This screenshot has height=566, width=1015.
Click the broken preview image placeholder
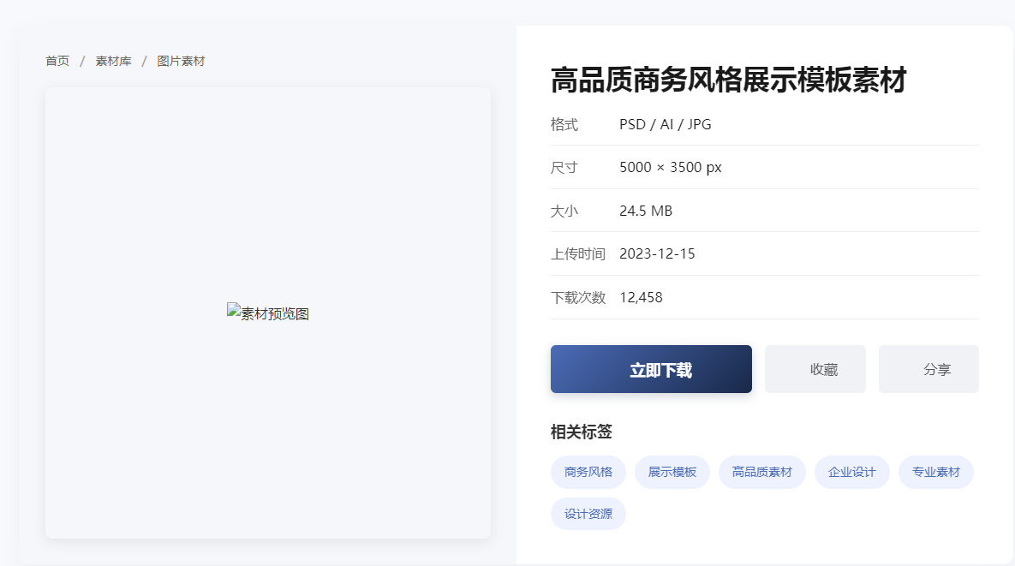268,312
